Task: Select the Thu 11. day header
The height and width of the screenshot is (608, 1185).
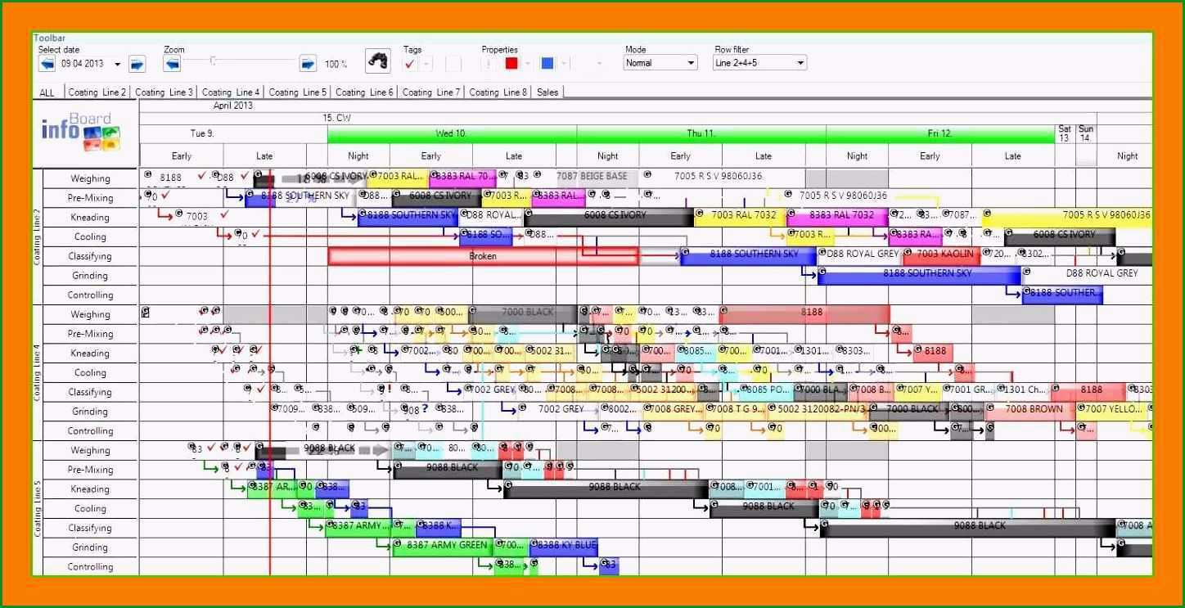Action: tap(701, 133)
